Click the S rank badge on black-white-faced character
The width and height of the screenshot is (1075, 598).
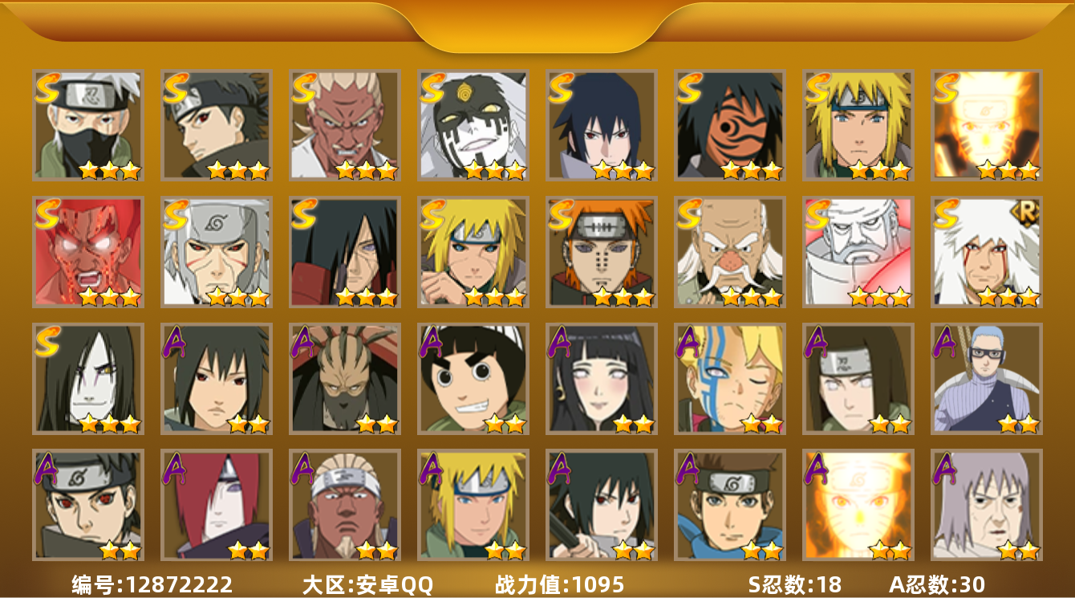click(x=432, y=87)
